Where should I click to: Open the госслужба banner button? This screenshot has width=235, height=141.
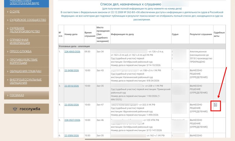[x=26, y=109]
